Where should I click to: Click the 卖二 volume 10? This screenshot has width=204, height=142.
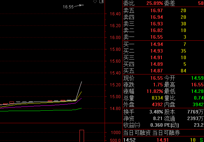pyautogui.click(x=183, y=30)
